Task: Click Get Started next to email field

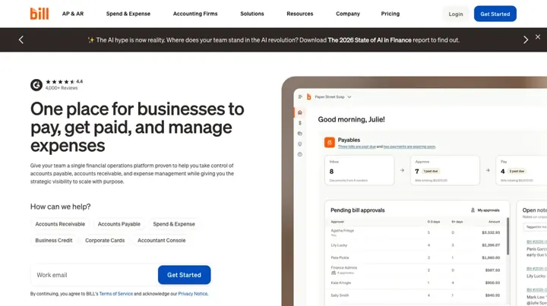Action: tap(184, 275)
